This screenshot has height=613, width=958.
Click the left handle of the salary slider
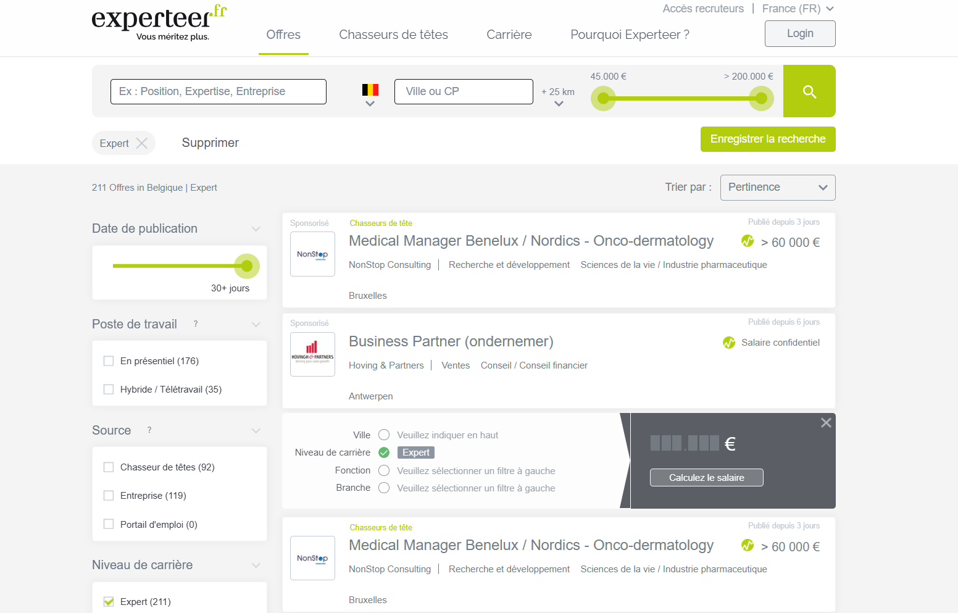[603, 98]
